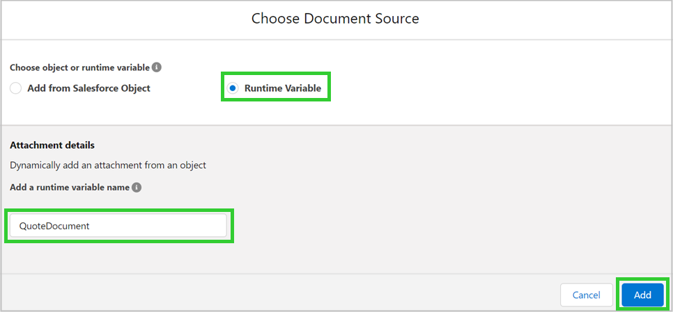Viewport: 673px width, 312px height.
Task: Click the "Choose Document Source" dialog title
Action: 335,19
